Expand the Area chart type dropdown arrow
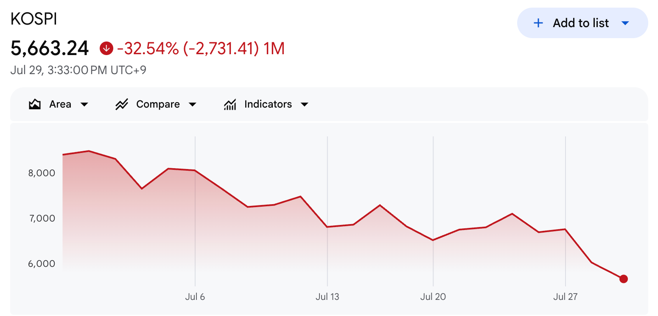 coord(84,105)
